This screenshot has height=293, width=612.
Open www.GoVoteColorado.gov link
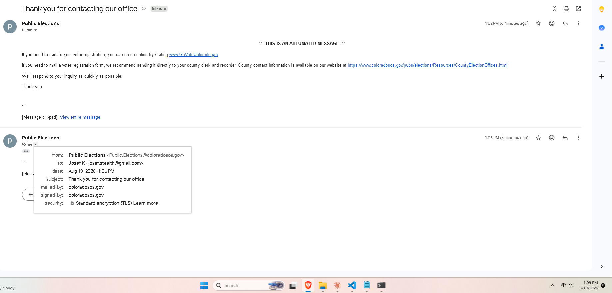pyautogui.click(x=194, y=55)
